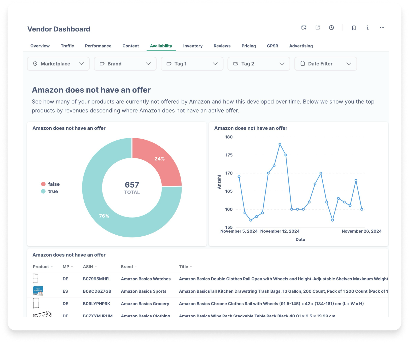
Task: Toggle the 'true' legend entry
Action: click(x=50, y=191)
